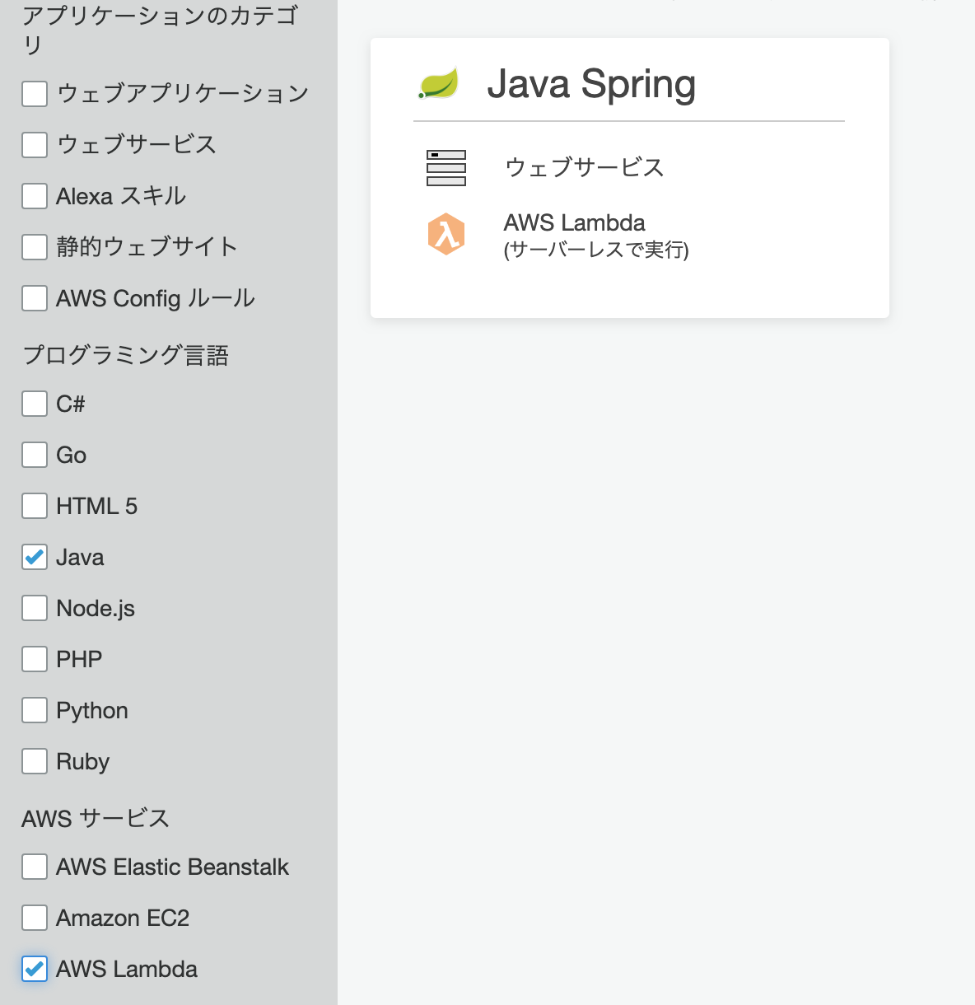Check the PHP checkbox

34,659
